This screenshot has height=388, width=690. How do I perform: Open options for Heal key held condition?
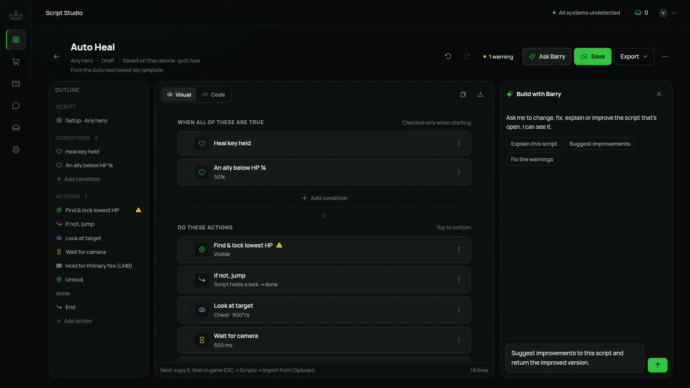pos(459,143)
